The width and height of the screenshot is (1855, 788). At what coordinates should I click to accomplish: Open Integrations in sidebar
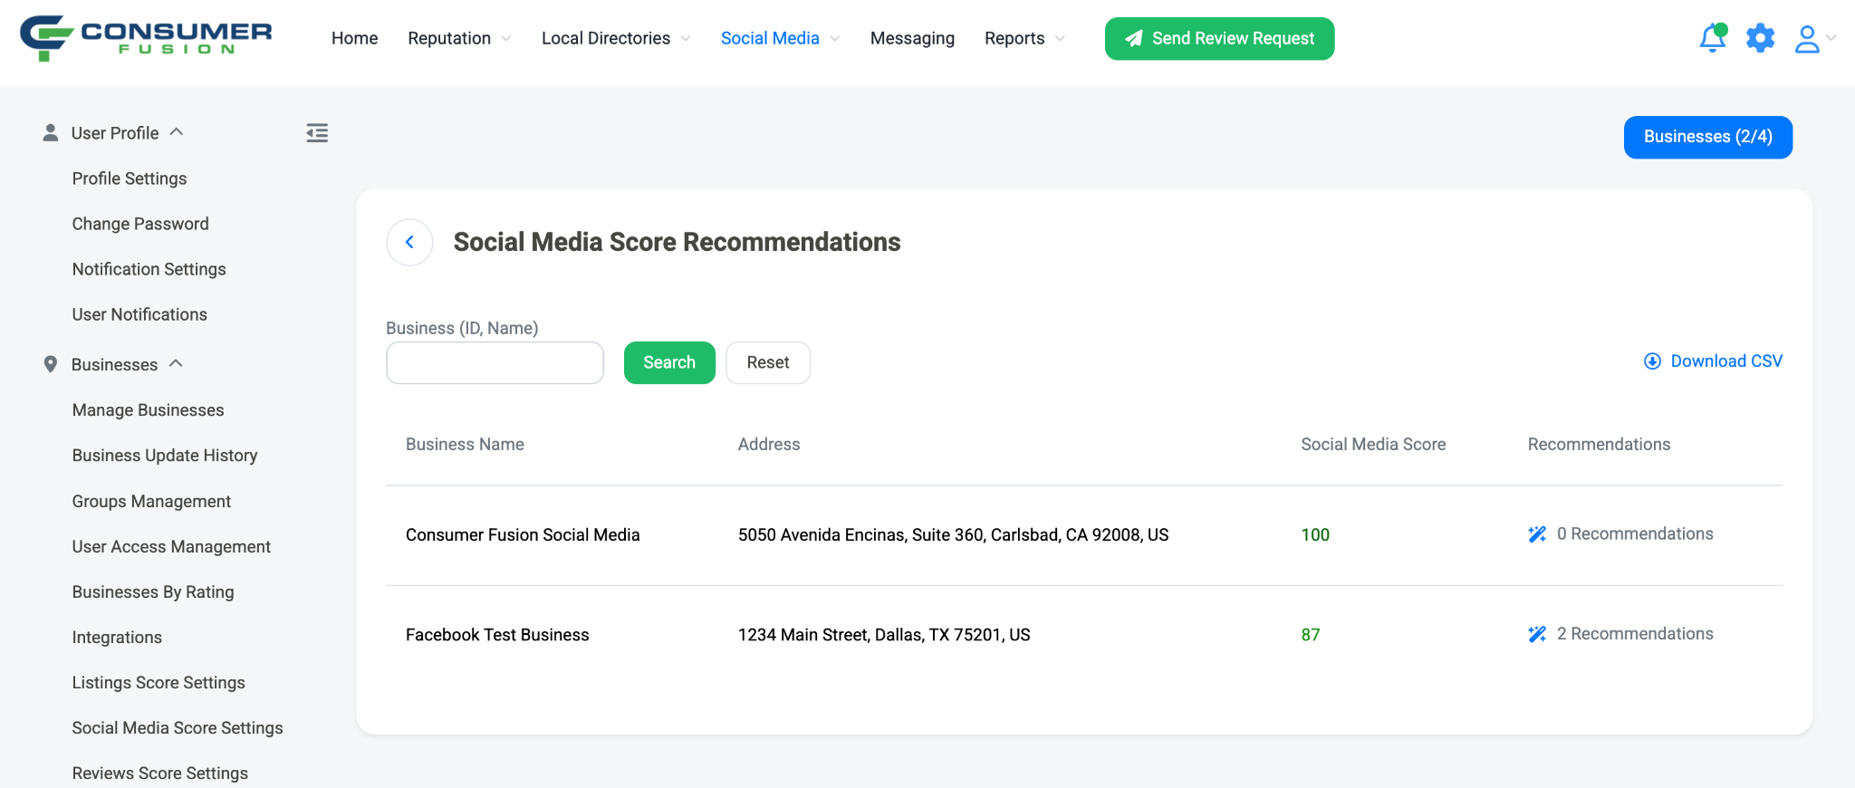[x=117, y=637]
